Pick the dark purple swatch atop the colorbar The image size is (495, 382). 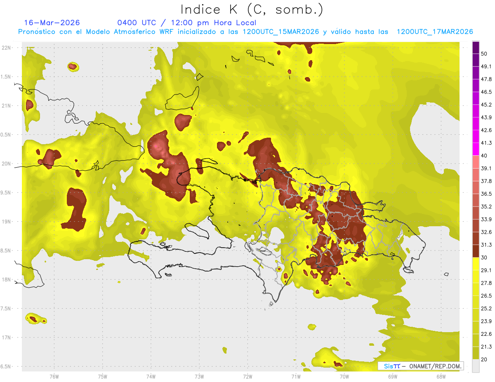click(x=476, y=47)
